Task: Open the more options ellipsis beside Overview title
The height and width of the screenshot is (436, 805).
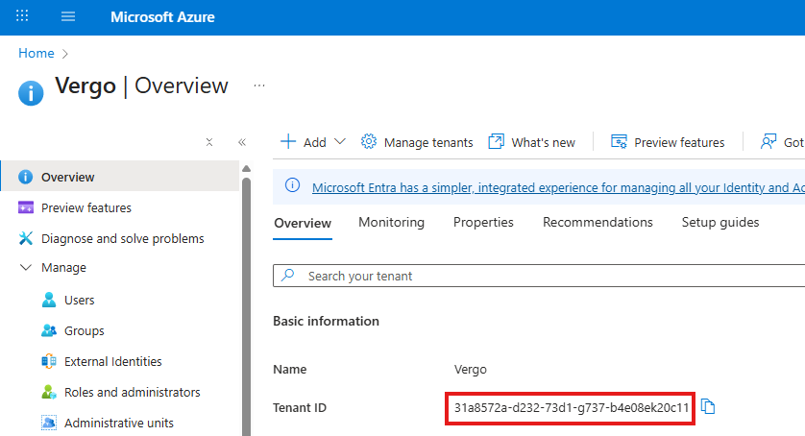Action: 259,85
